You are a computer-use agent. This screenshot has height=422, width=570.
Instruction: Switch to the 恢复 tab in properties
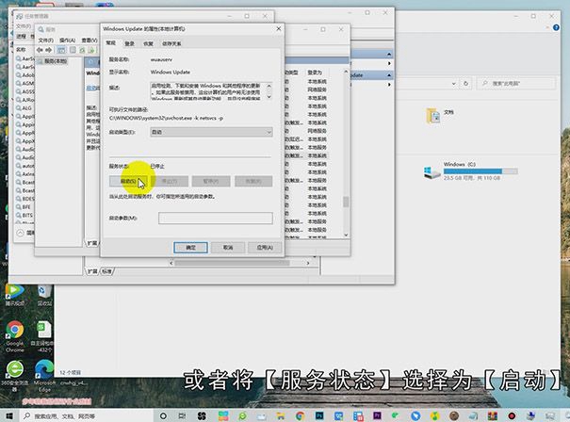coord(148,43)
